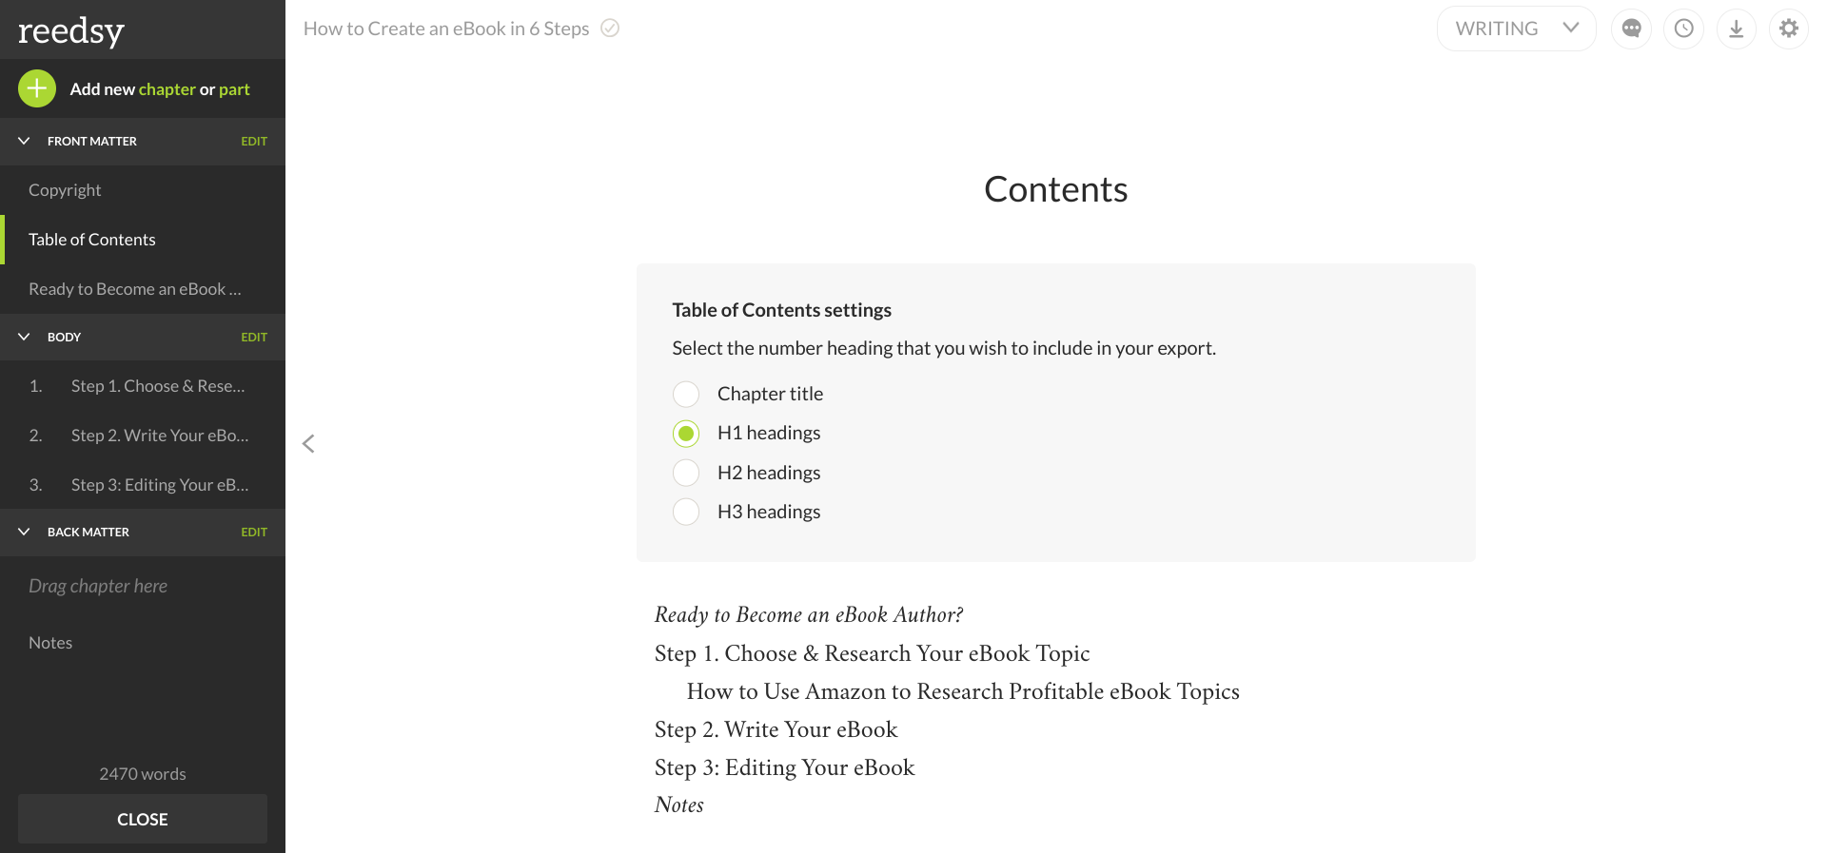Open Notes in the sidebar
This screenshot has height=853, width=1827.
(143, 643)
